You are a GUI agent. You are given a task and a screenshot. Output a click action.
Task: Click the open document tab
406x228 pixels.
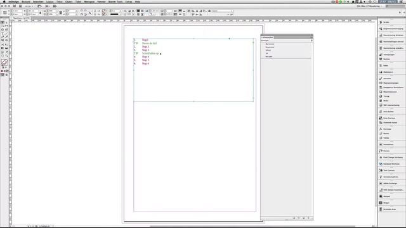point(21,18)
